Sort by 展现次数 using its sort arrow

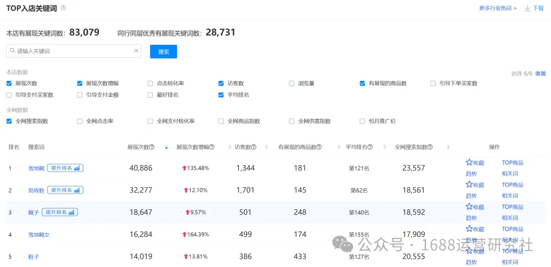click(166, 147)
